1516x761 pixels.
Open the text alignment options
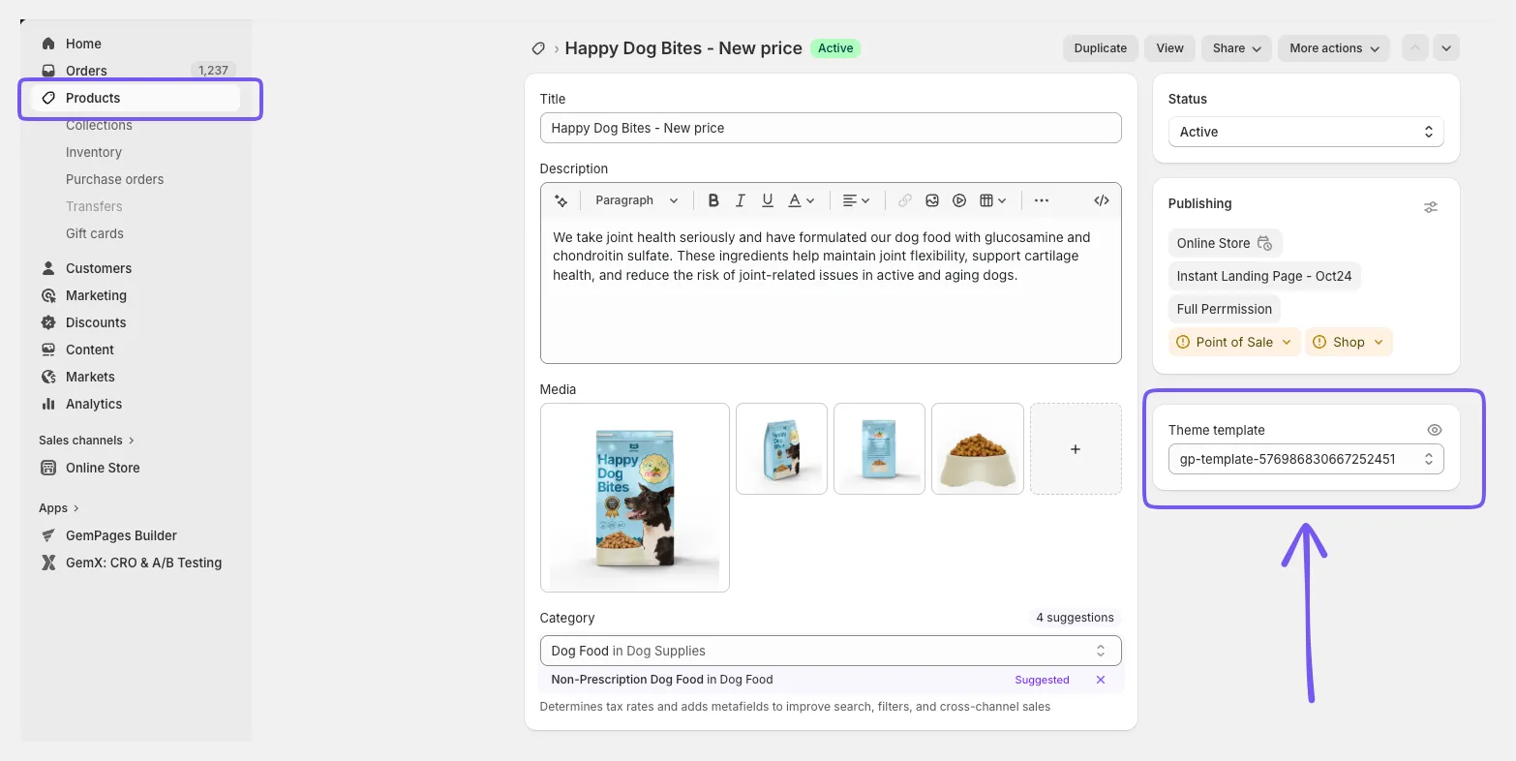click(x=857, y=200)
